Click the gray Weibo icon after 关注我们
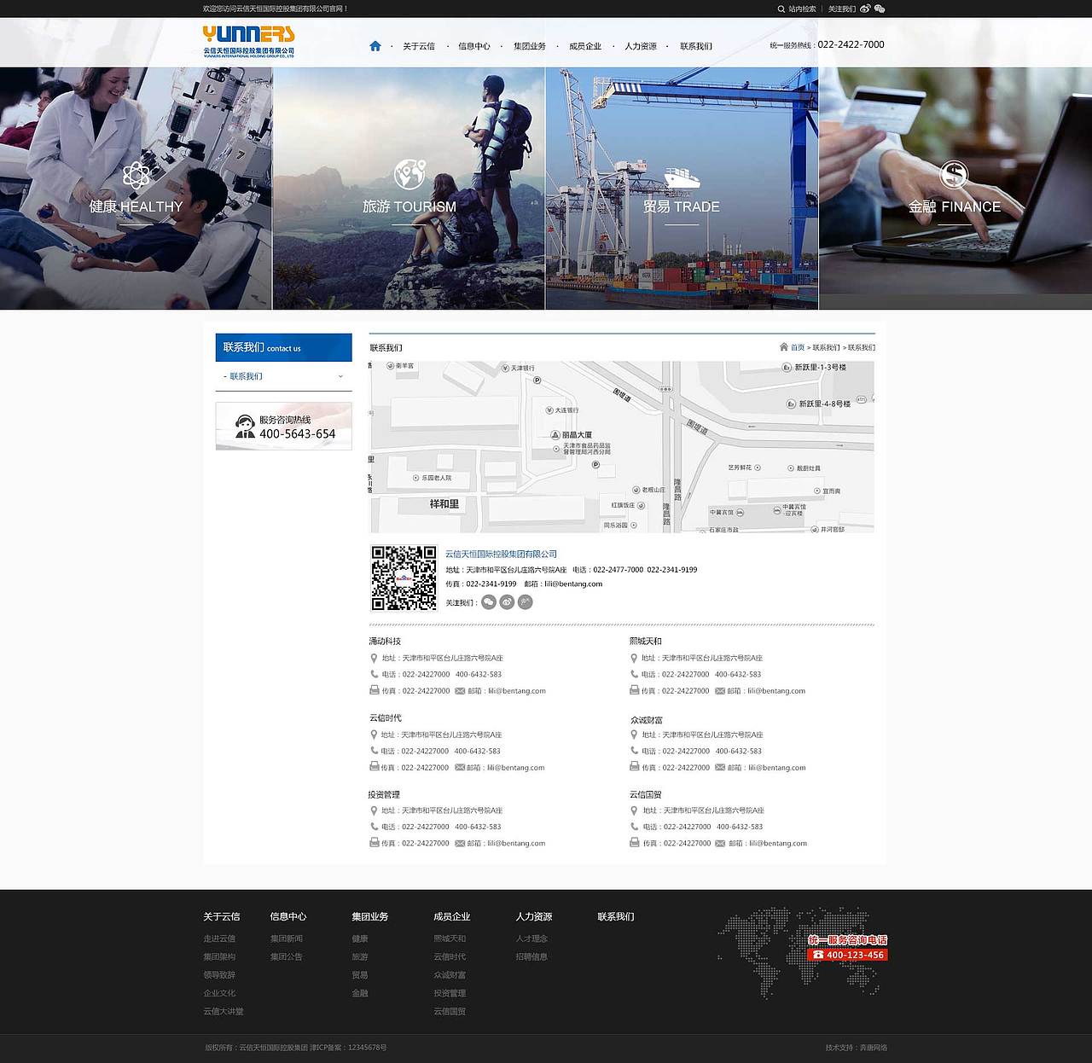 coord(507,602)
